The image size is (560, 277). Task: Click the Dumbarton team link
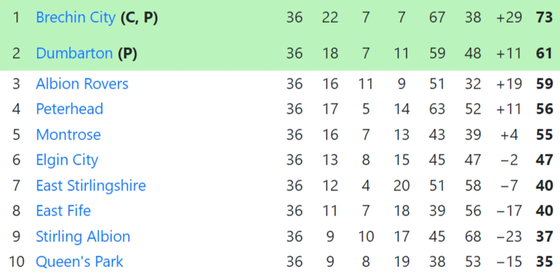pyautogui.click(x=74, y=53)
